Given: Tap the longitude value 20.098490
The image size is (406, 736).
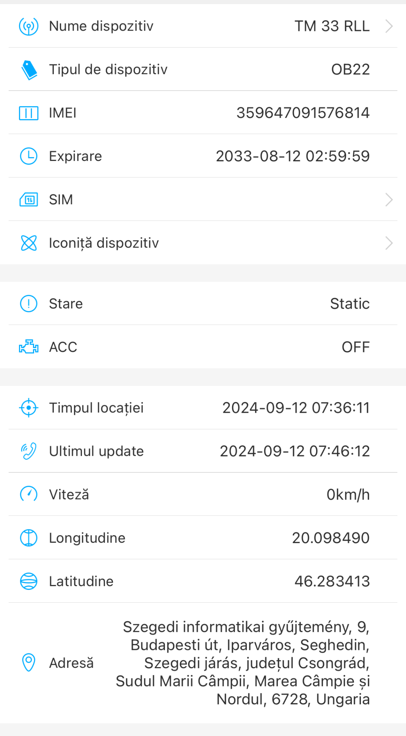Looking at the screenshot, I should 331,538.
